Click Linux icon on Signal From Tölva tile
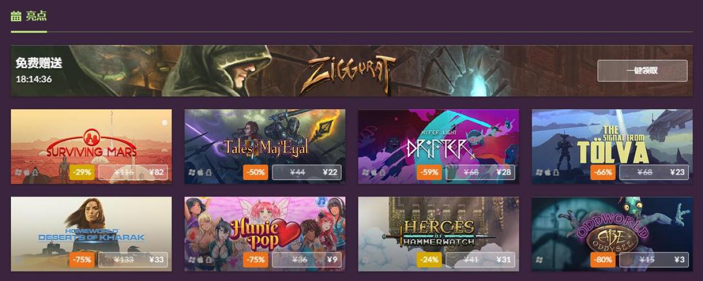Viewport: 703px width, 281px height. [x=556, y=172]
